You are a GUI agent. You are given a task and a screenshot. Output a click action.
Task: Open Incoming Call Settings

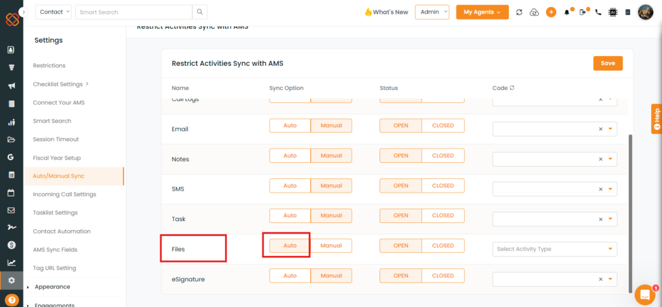tap(64, 195)
